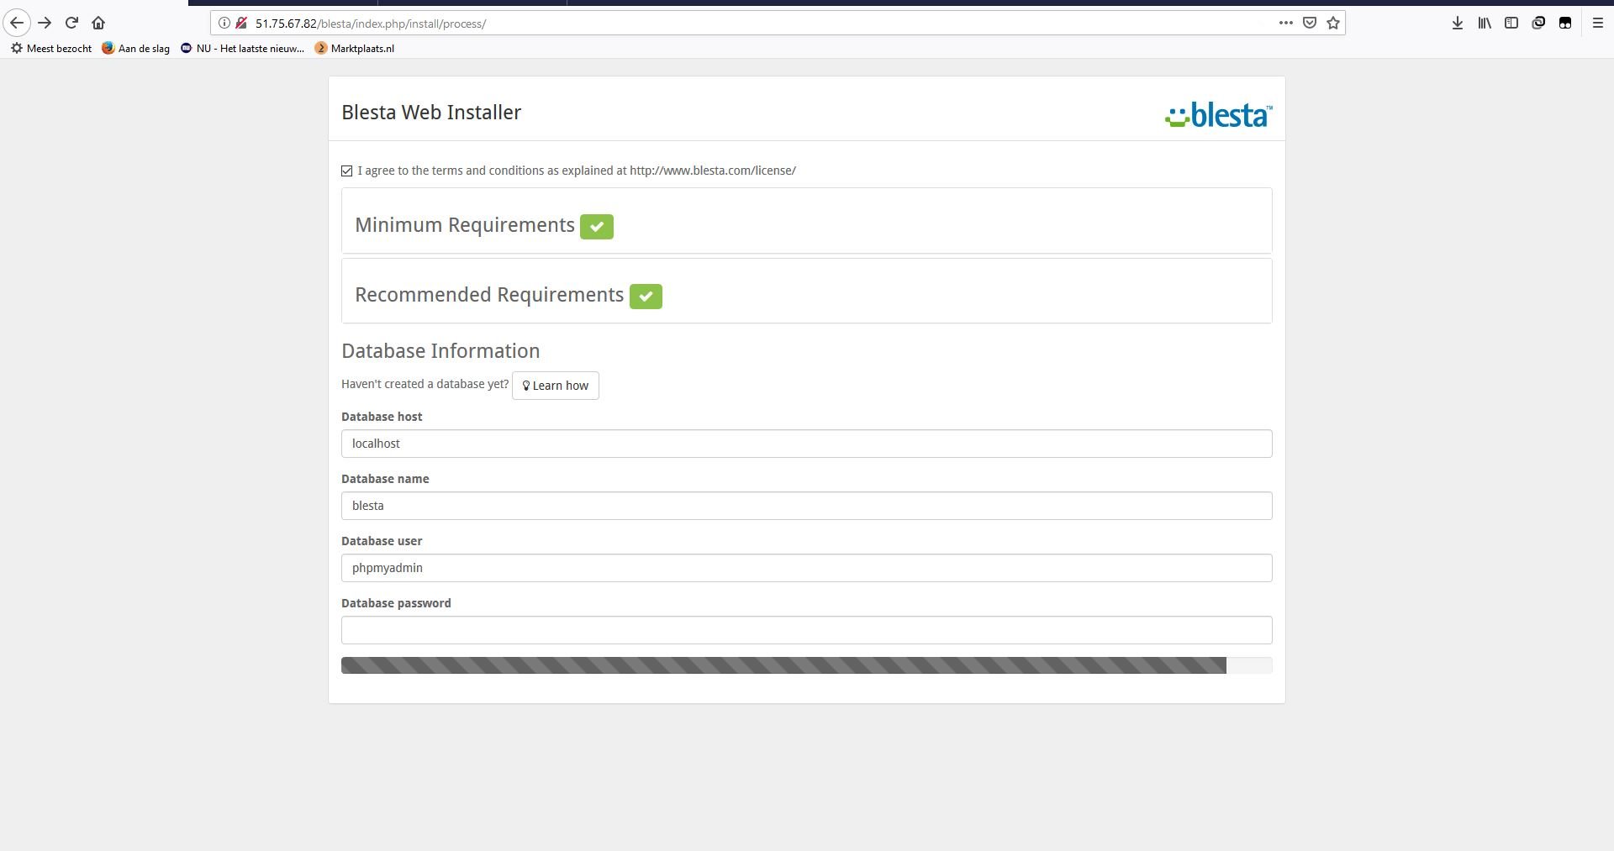Expand the Recommended Requirements section
Image resolution: width=1614 pixels, height=851 pixels.
tap(806, 291)
